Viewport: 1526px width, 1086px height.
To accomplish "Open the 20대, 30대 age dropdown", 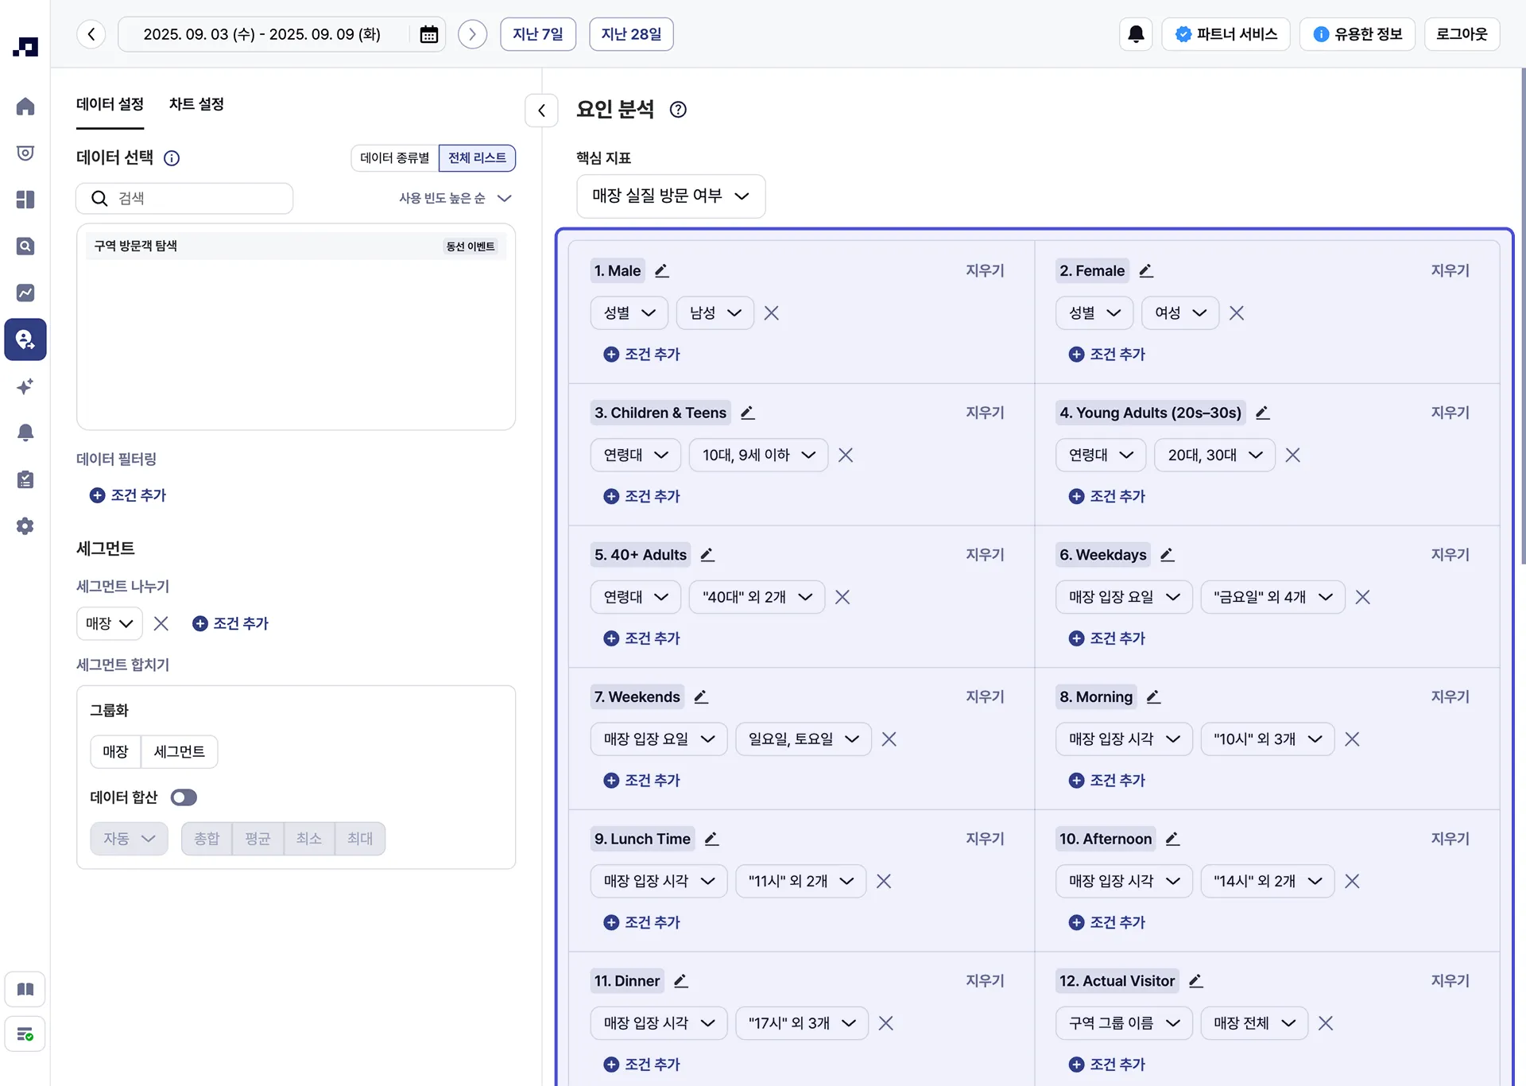I will [1214, 456].
